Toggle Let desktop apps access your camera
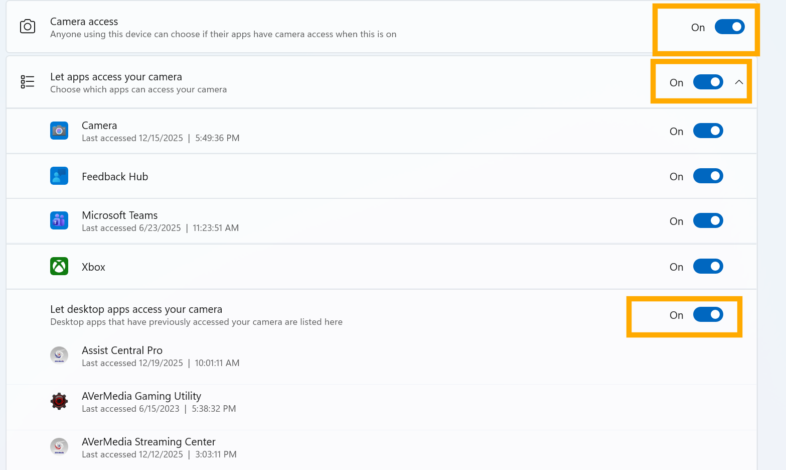 tap(708, 314)
